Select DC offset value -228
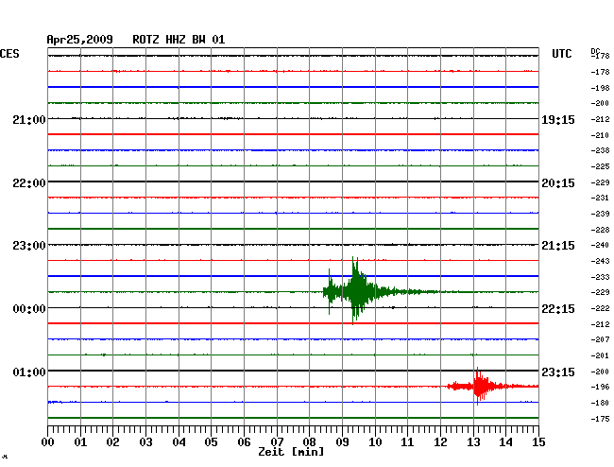614x467 pixels. (600, 230)
